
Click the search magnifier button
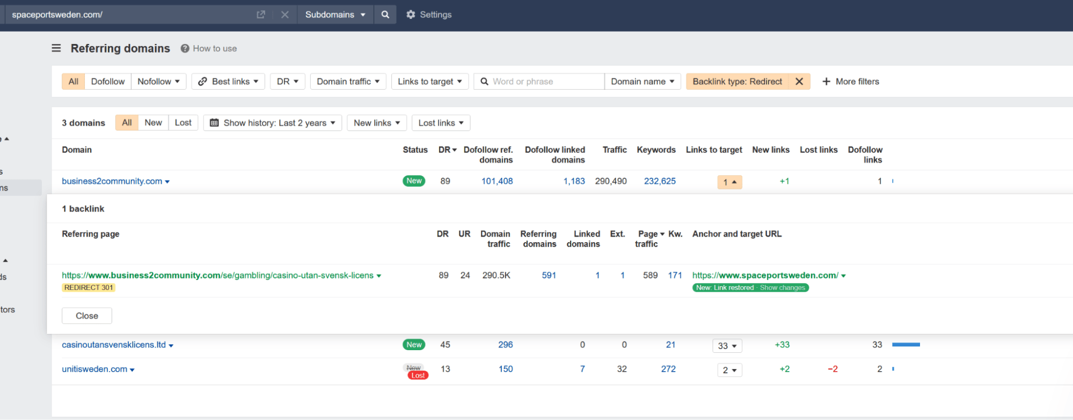point(385,15)
